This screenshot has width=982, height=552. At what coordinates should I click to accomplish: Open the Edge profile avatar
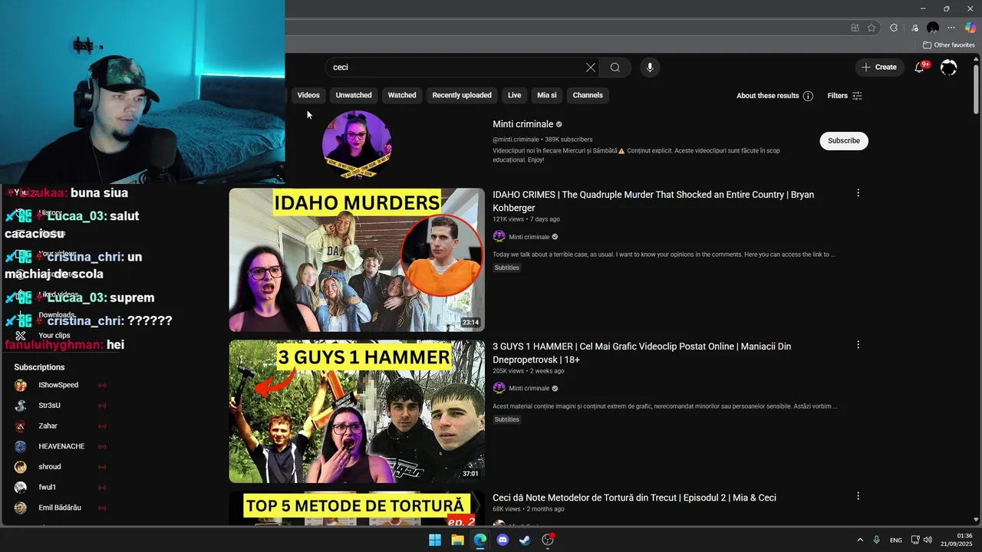(x=933, y=28)
